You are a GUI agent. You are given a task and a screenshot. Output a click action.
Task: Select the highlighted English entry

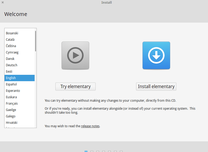(11, 78)
